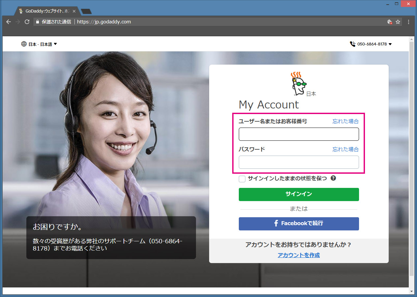Click the green サインイン button

(299, 194)
